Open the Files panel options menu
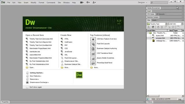 pyautogui.click(x=182, y=20)
